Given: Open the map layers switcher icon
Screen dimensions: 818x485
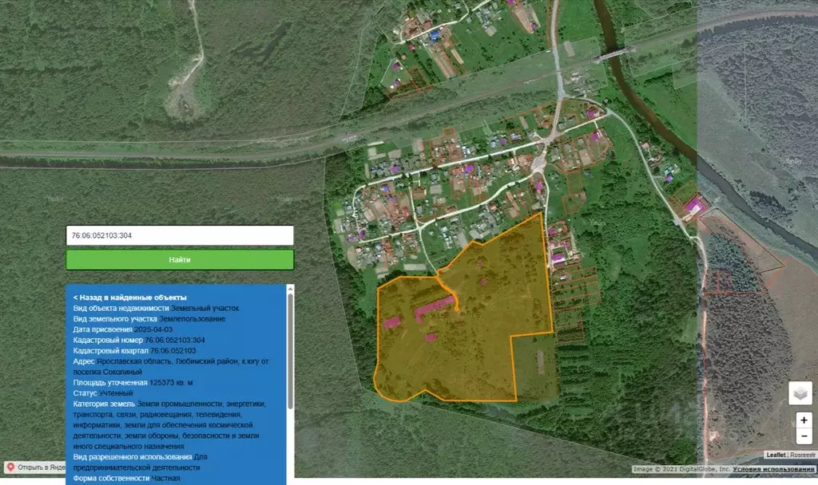Looking at the screenshot, I should [800, 393].
